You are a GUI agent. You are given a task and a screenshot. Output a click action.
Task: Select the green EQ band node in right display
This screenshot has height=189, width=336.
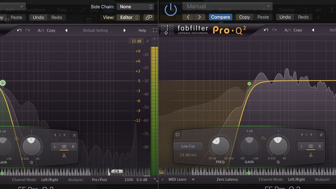(249, 83)
